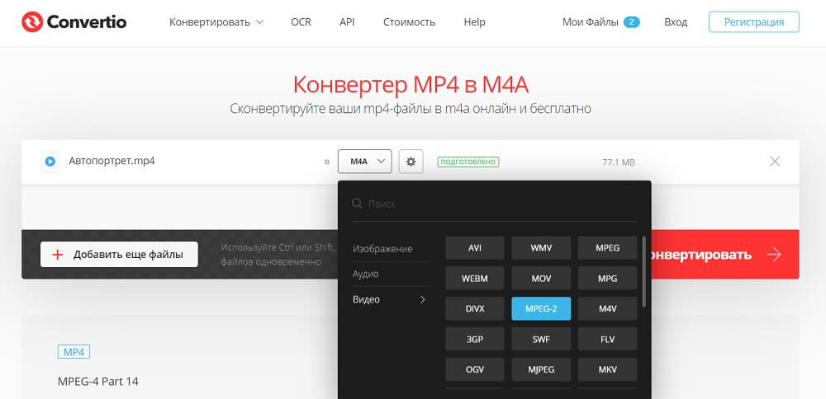Click the format list scrollbar
Viewport: 826px width, 399px height.
pyautogui.click(x=643, y=271)
